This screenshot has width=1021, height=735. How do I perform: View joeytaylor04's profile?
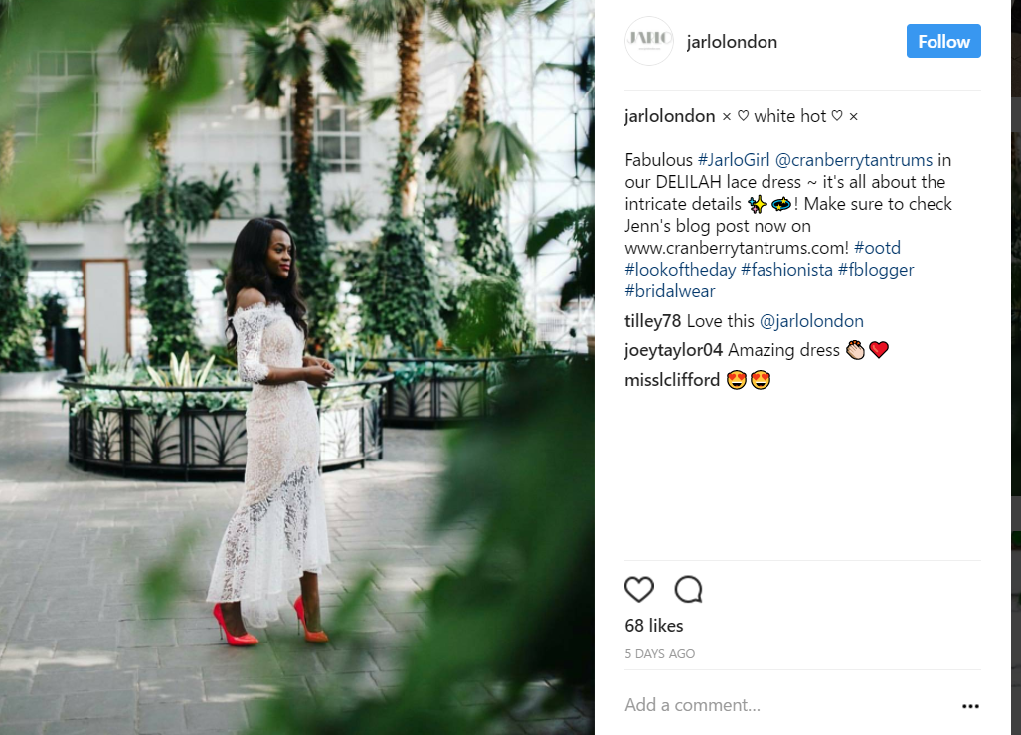[x=673, y=350]
